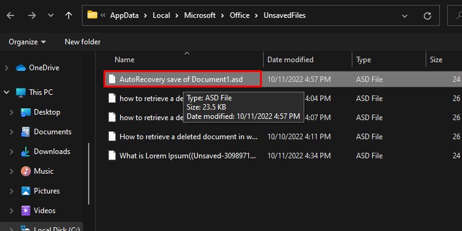Refresh the UnsavedFiles folder view
This screenshot has width=462, height=231.
click(428, 15)
